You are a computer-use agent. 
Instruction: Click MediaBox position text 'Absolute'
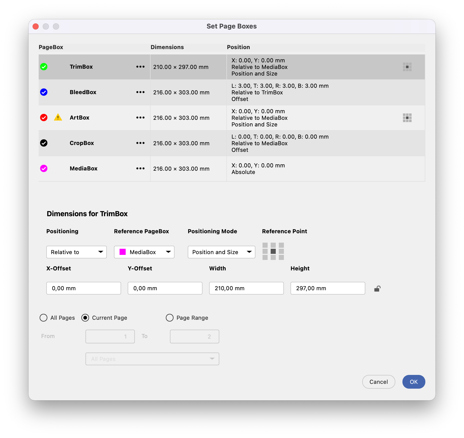point(243,172)
